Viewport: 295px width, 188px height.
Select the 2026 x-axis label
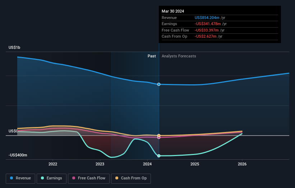point(242,164)
